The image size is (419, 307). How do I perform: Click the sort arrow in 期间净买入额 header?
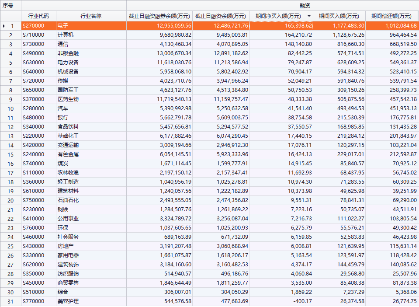point(309,16)
